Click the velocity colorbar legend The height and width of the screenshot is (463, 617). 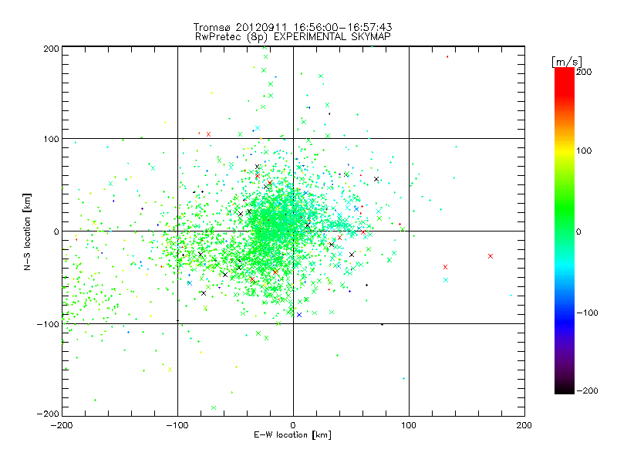(565, 231)
